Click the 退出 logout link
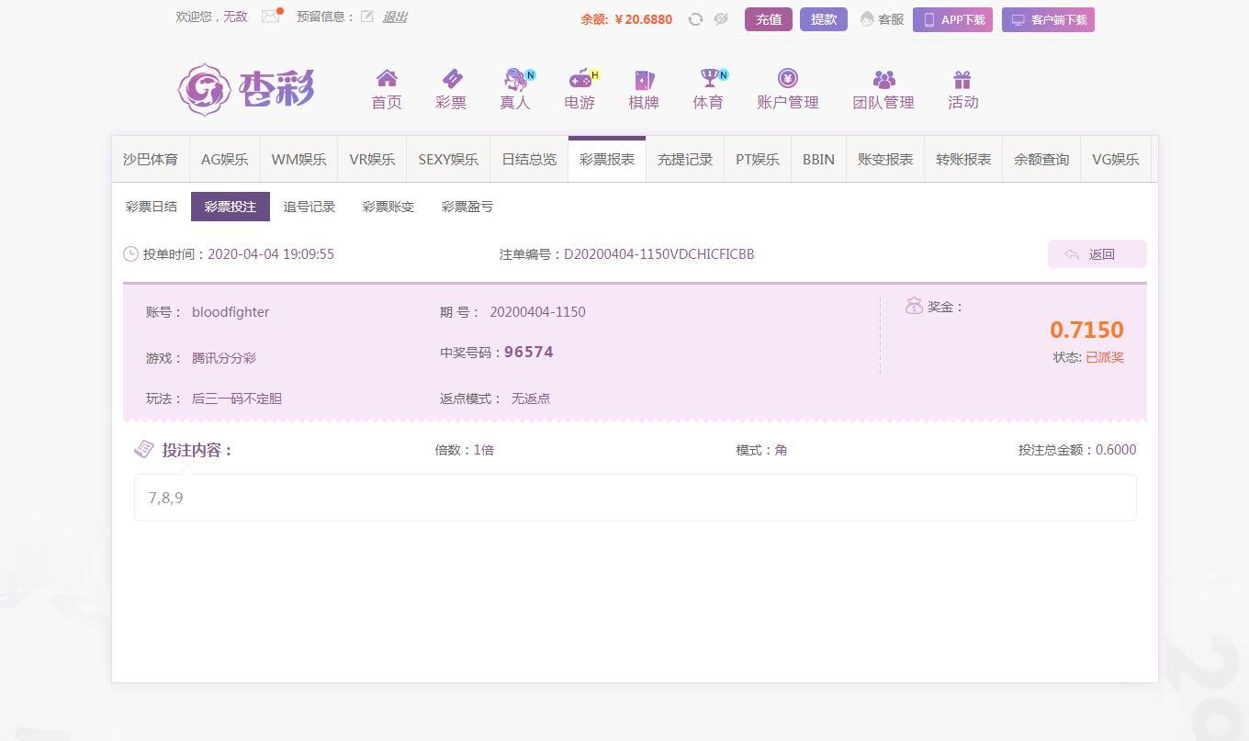The image size is (1249, 741). click(x=395, y=17)
